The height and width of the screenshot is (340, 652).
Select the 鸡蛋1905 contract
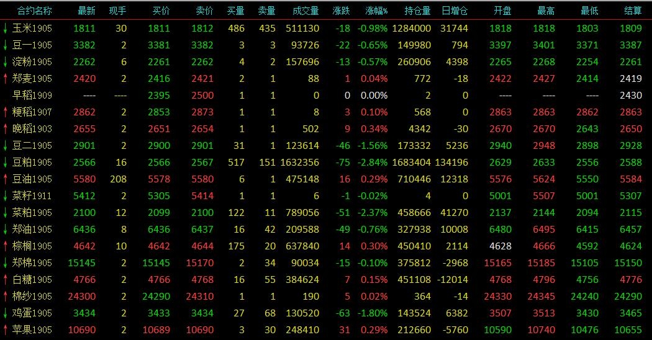32,313
